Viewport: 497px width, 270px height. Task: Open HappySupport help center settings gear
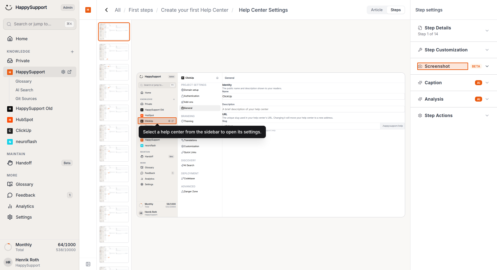pyautogui.click(x=63, y=72)
